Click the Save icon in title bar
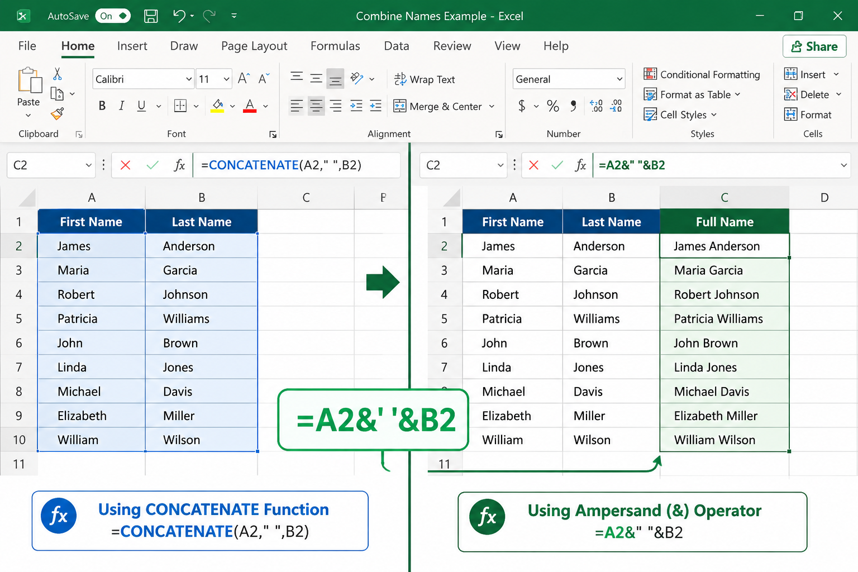Viewport: 858px width, 572px height. [x=151, y=16]
